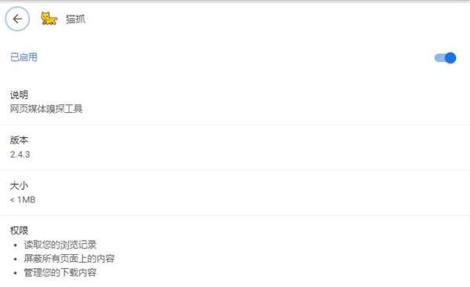Click the 版本 heading

(19, 140)
